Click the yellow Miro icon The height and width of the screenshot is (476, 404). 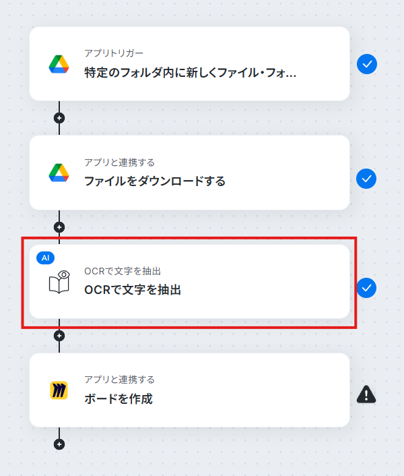tap(59, 390)
